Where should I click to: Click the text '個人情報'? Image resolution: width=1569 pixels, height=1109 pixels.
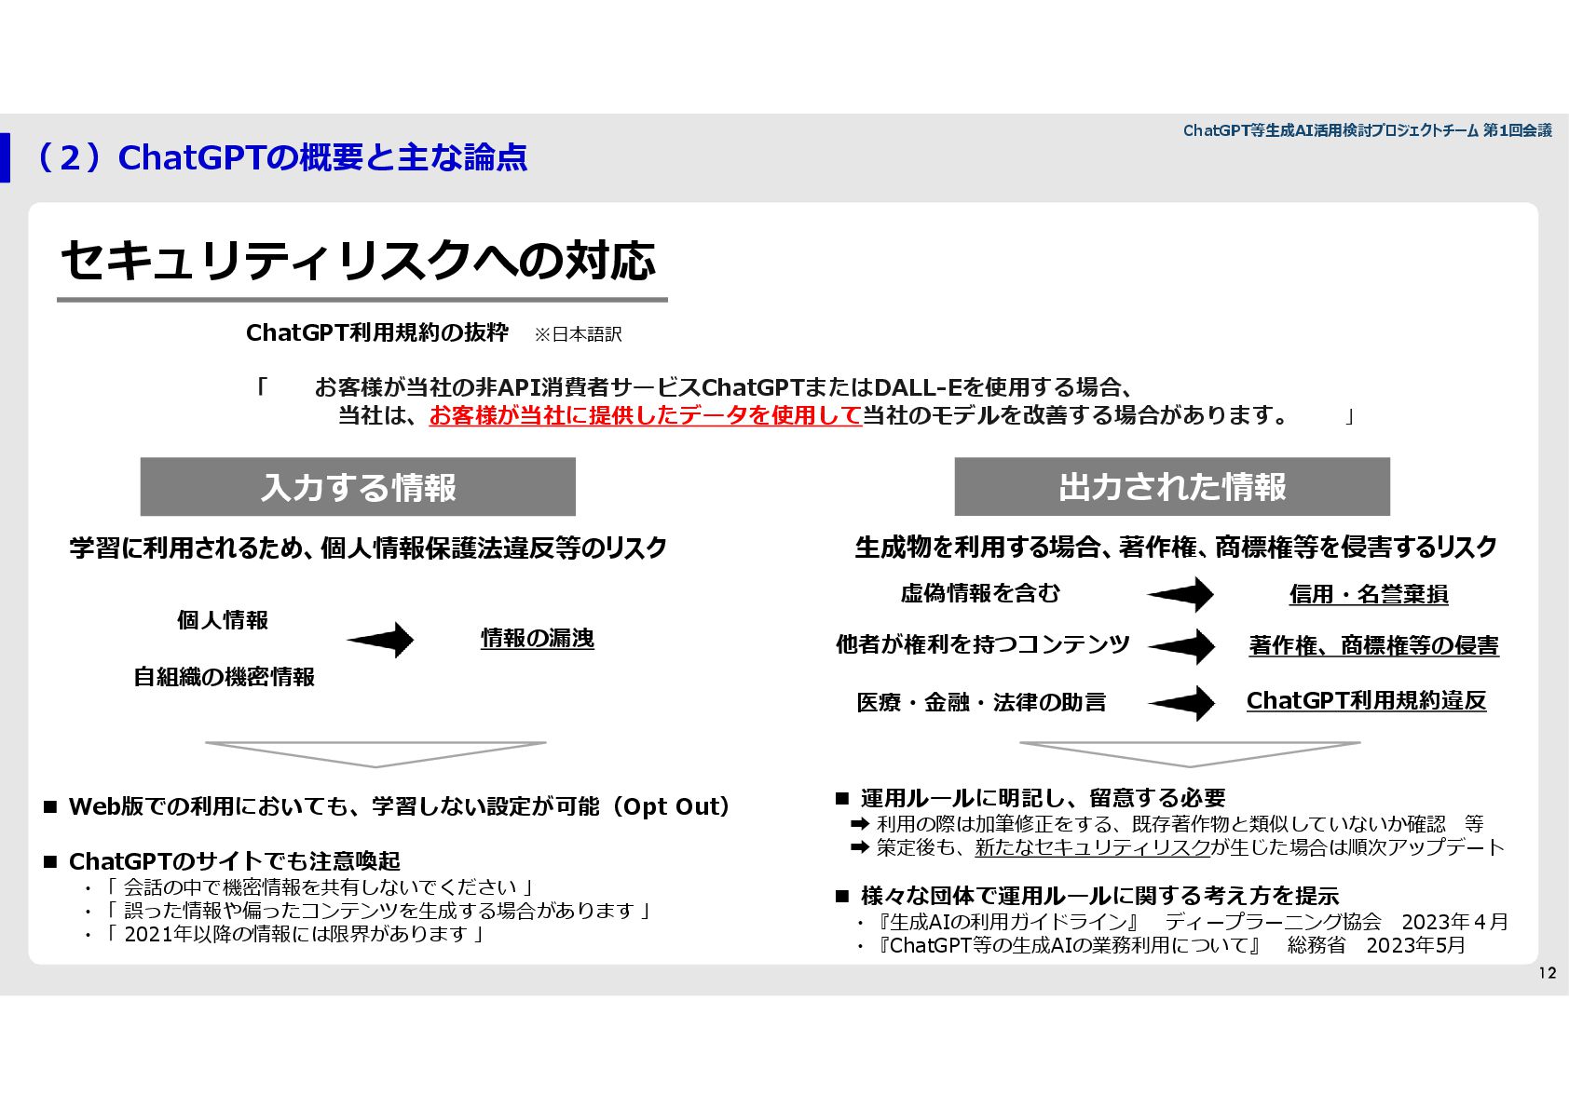[223, 620]
